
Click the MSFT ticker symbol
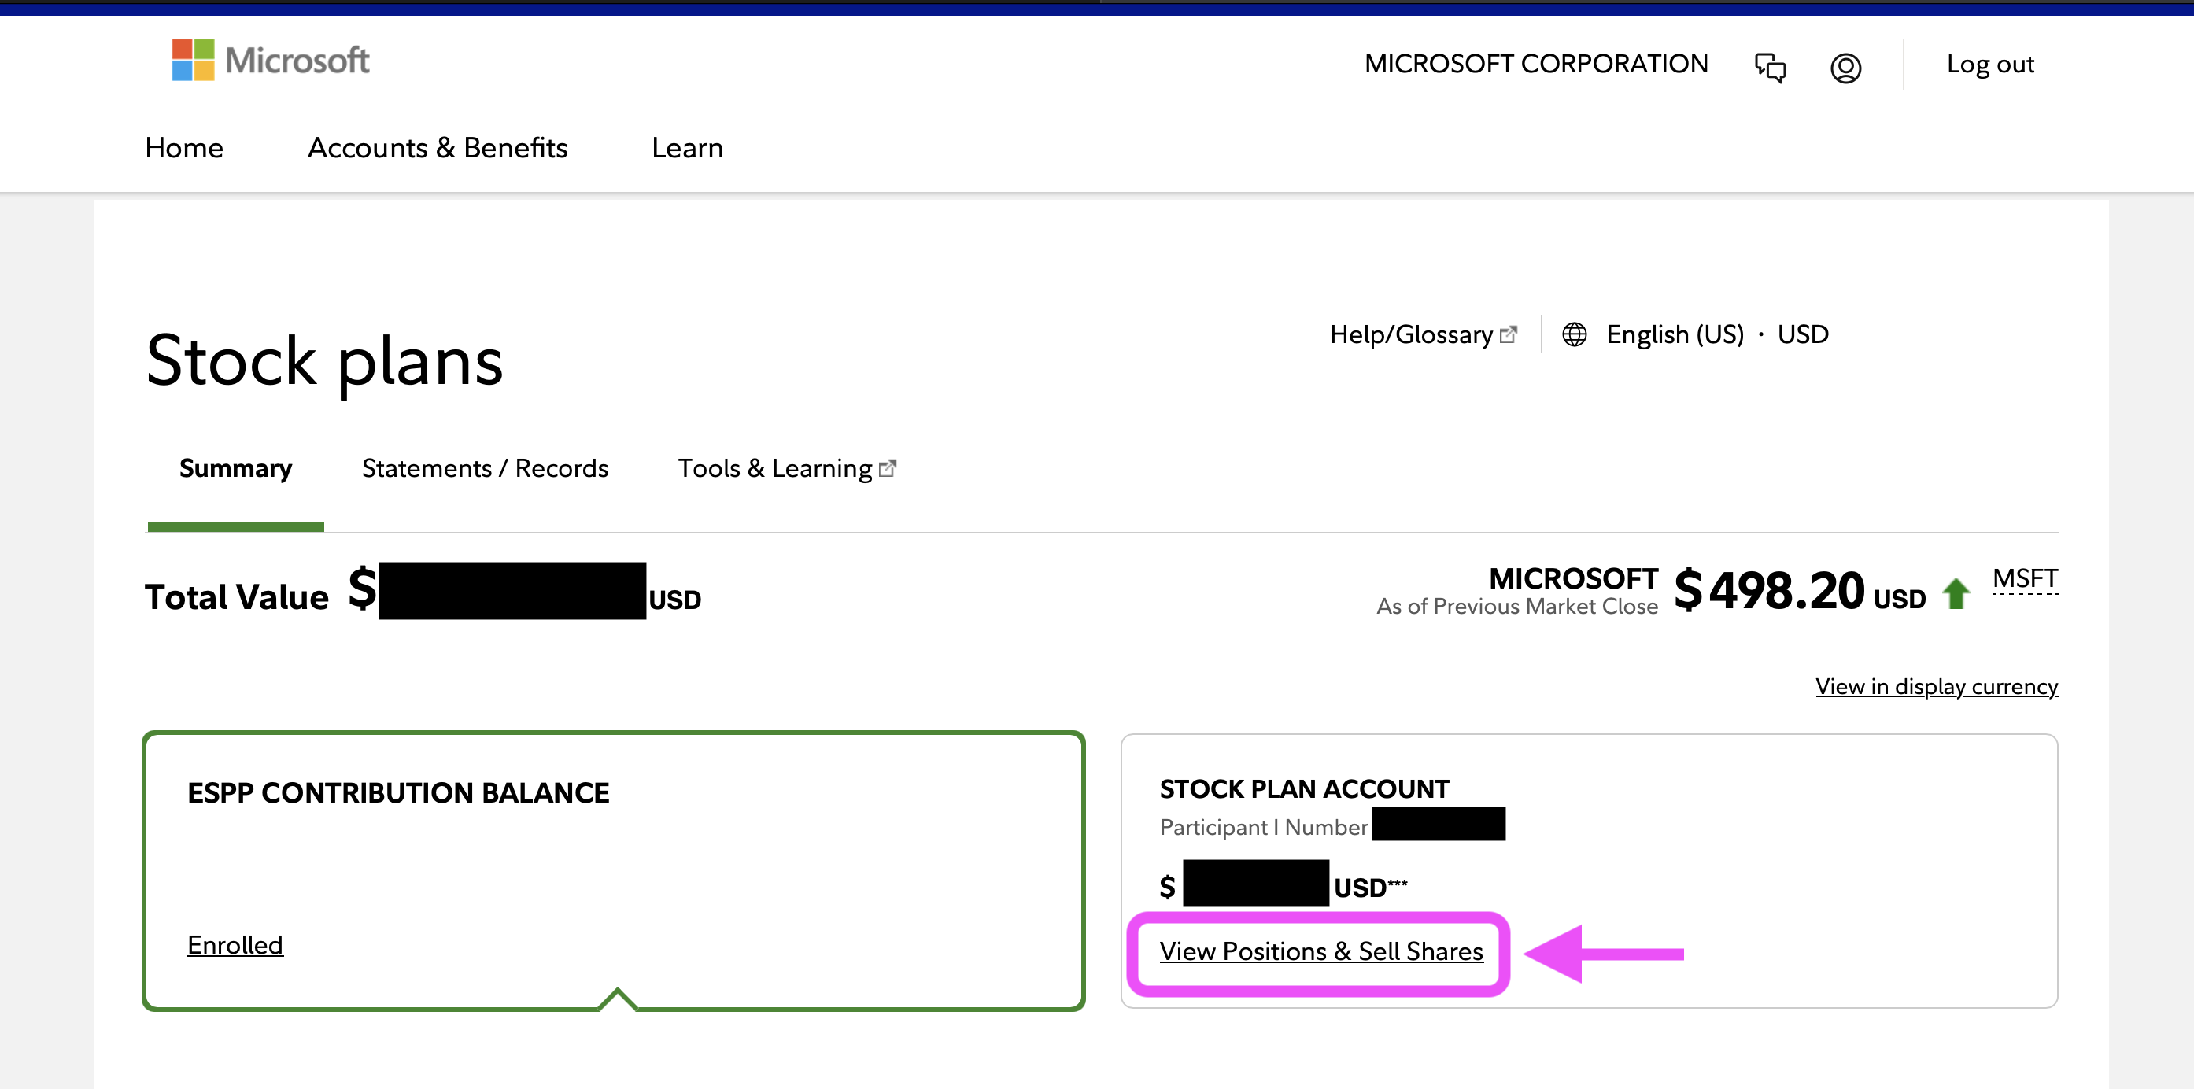click(2025, 579)
